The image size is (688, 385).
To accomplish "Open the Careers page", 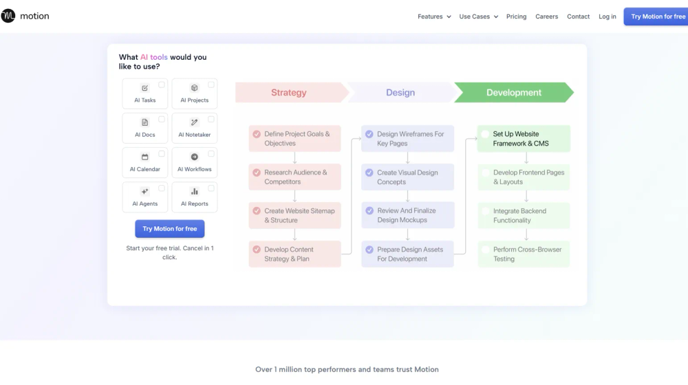I will 546,16.
